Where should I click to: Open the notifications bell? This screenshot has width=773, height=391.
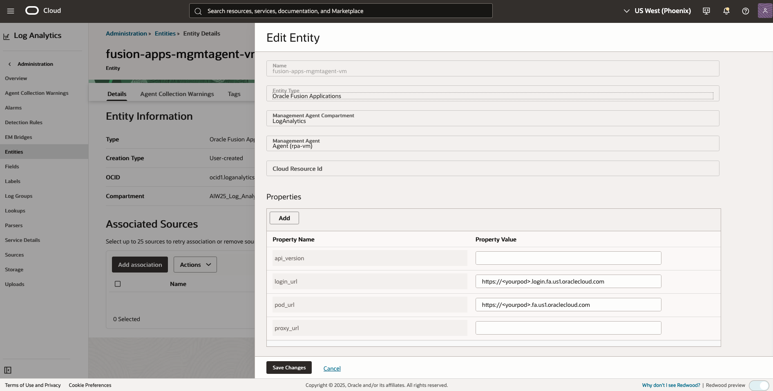tap(726, 11)
